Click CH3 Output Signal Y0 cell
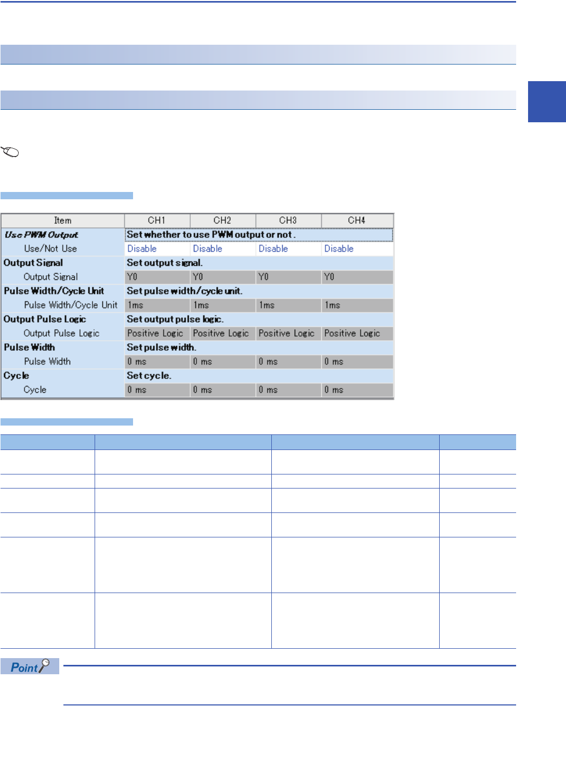Image resolution: width=566 pixels, height=771 pixels. tap(288, 277)
